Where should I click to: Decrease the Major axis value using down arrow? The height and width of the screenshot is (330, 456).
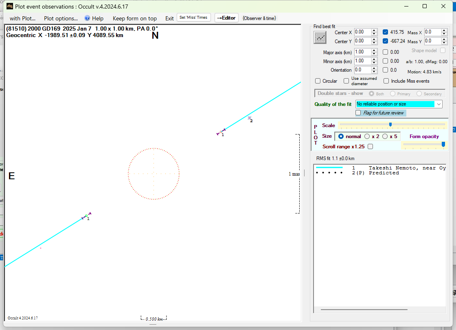(x=374, y=54)
